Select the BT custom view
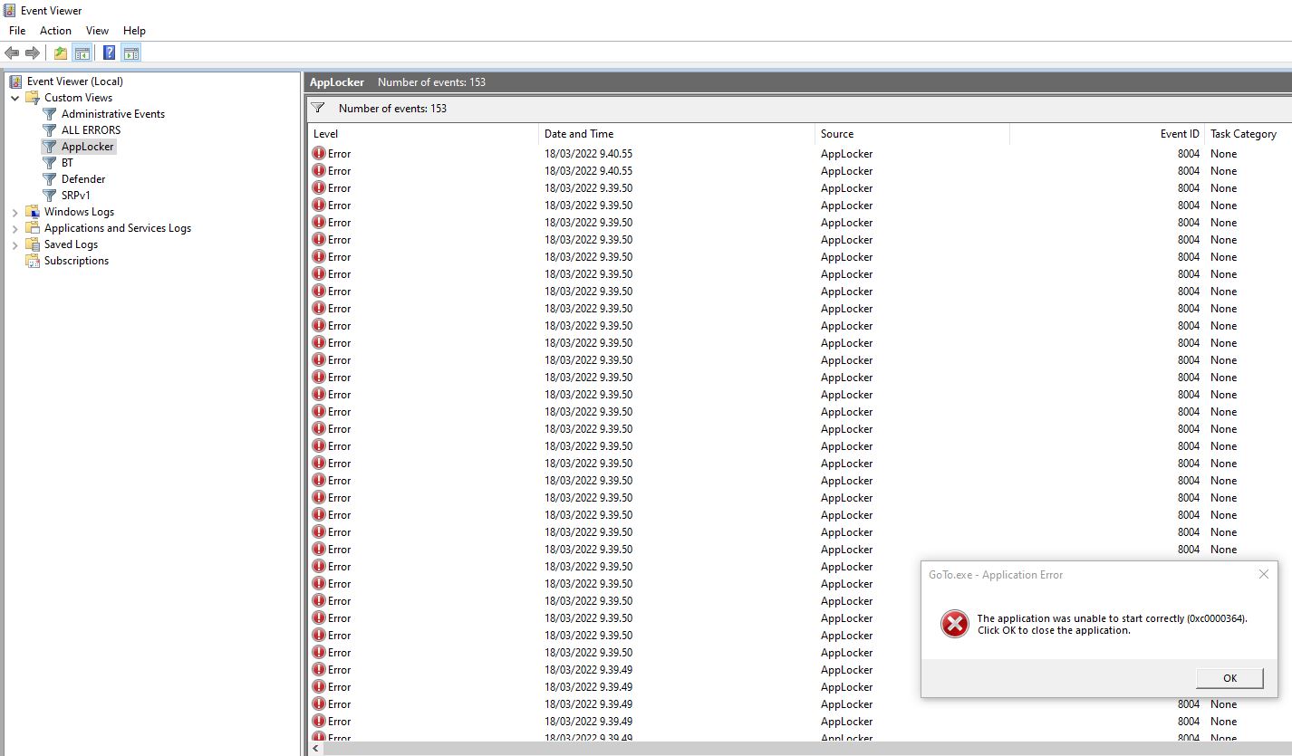Viewport: 1292px width, 756px height. (67, 163)
